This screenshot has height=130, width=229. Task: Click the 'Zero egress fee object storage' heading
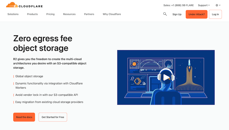coord(43,43)
